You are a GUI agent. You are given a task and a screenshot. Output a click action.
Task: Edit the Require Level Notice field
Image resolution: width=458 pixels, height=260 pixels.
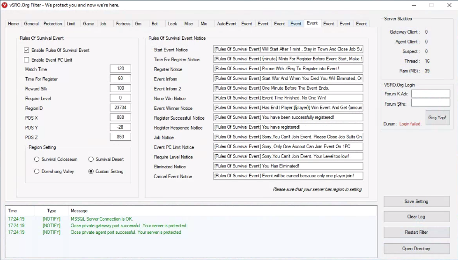point(288,156)
